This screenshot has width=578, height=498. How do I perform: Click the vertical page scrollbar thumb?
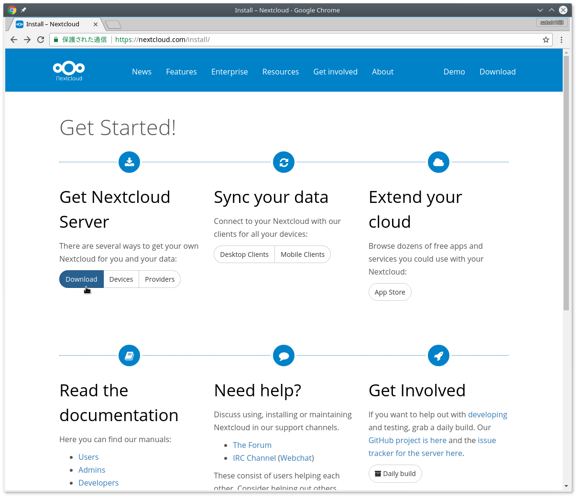coord(567,183)
